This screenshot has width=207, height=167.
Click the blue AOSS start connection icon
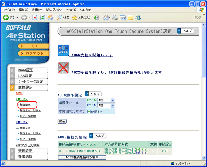pos(63,51)
